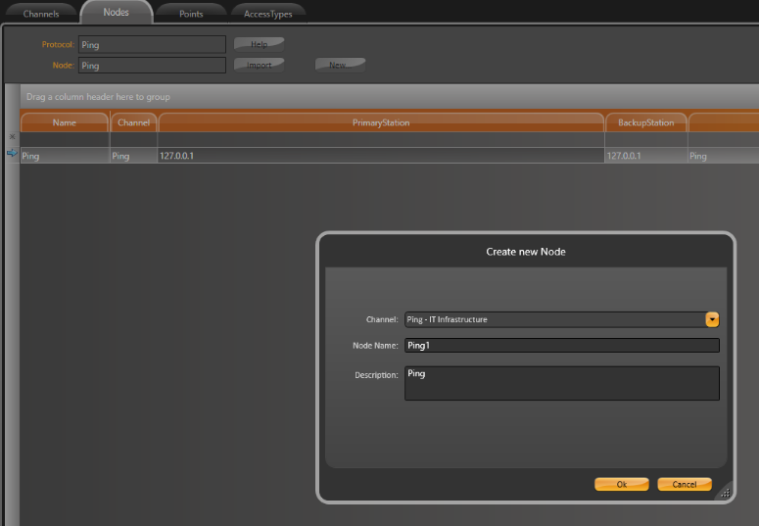The width and height of the screenshot is (759, 526).
Task: Confirm node creation with Ok
Action: coord(621,484)
